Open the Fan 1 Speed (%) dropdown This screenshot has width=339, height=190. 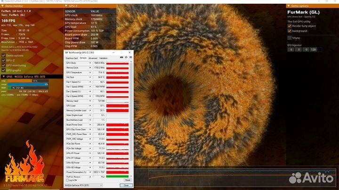pos(90,82)
